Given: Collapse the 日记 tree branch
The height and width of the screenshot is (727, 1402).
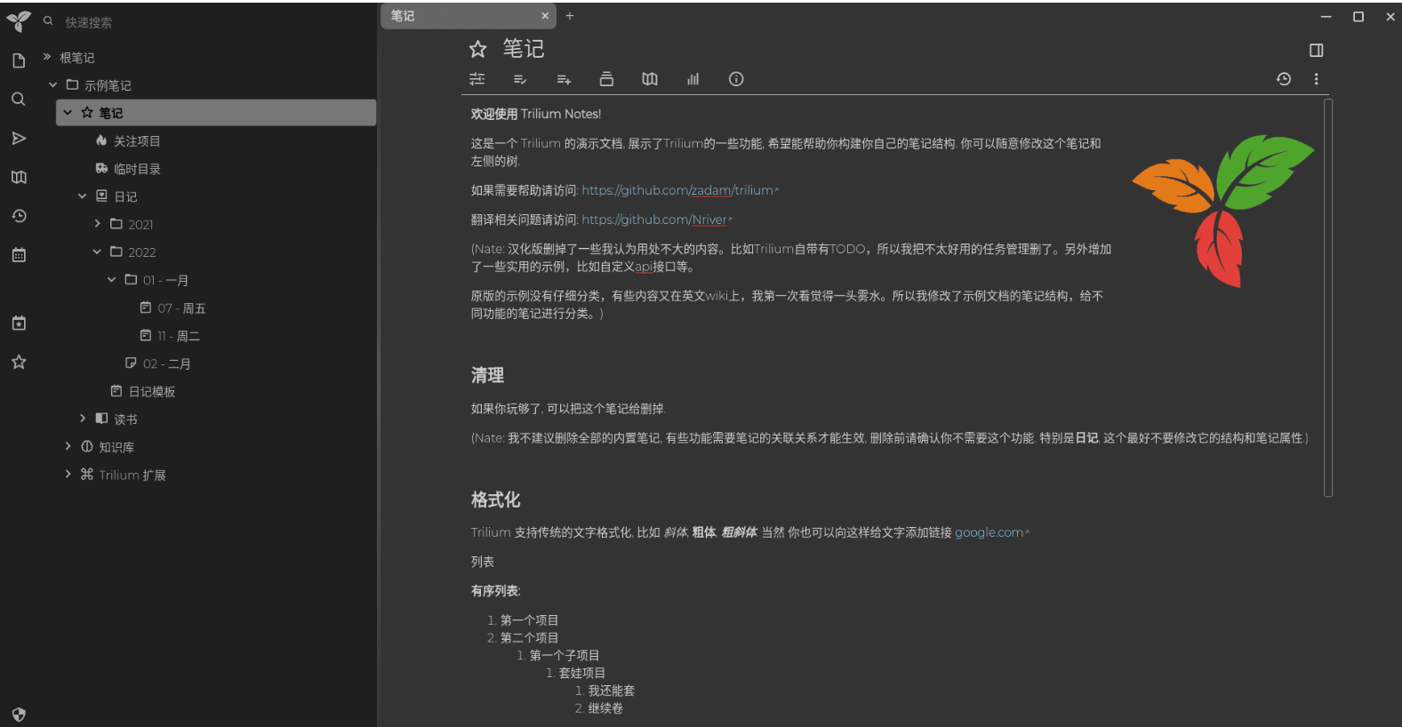Looking at the screenshot, I should point(83,196).
